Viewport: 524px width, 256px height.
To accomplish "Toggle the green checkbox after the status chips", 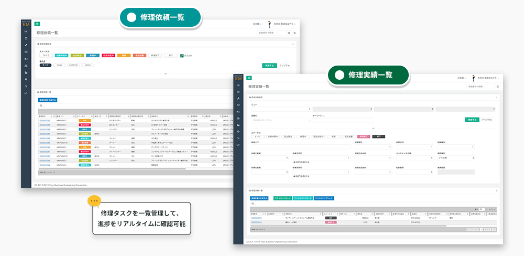I will point(182,56).
